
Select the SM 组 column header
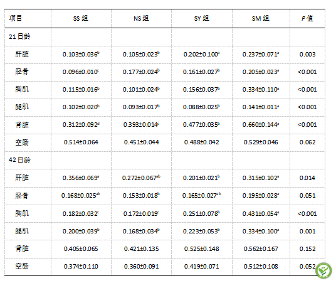coord(261,18)
